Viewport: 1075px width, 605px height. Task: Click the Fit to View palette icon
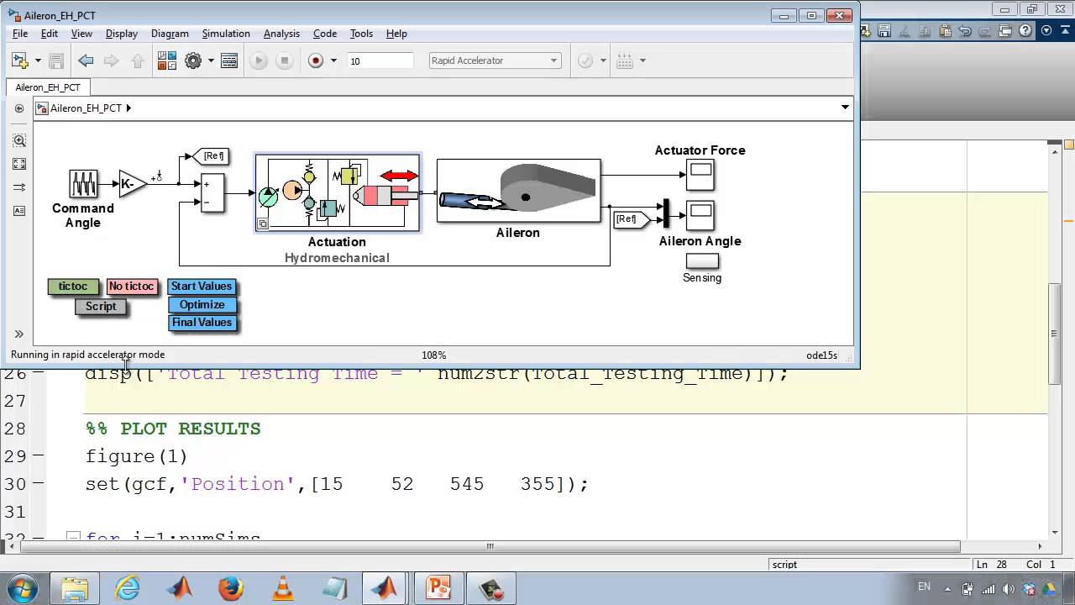tap(19, 164)
